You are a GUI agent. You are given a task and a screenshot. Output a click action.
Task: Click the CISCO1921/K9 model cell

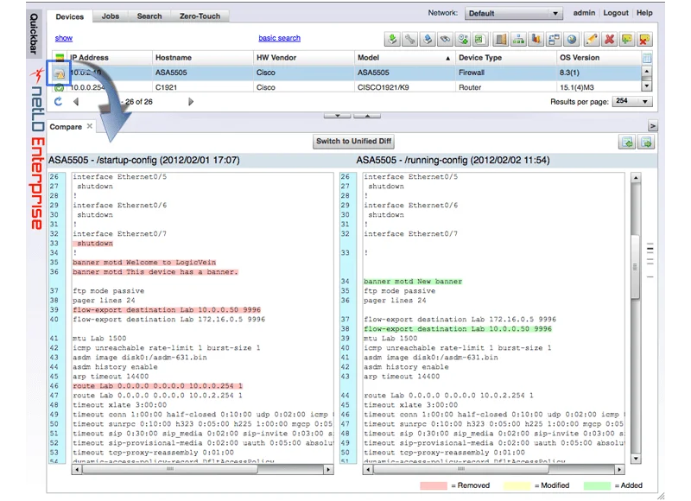pos(404,87)
